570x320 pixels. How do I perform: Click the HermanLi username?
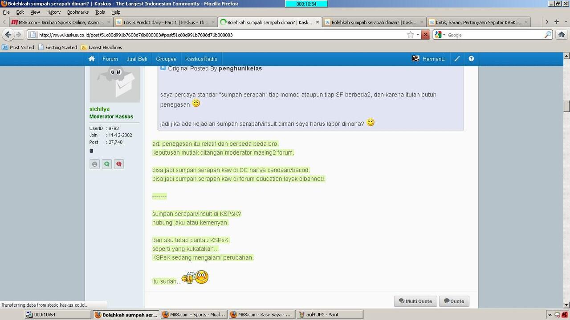coord(434,59)
